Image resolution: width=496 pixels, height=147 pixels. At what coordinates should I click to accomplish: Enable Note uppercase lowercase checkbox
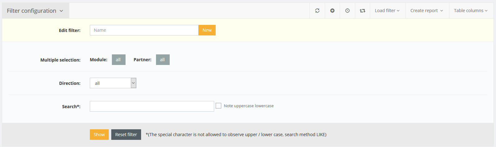pyautogui.click(x=218, y=106)
